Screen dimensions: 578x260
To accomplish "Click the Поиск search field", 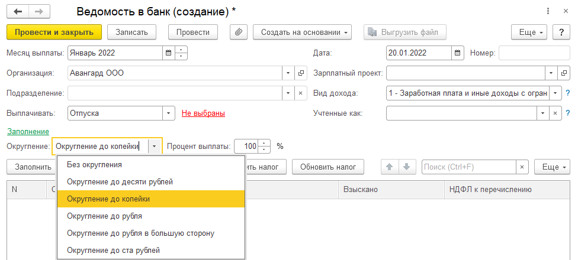I will coord(468,167).
